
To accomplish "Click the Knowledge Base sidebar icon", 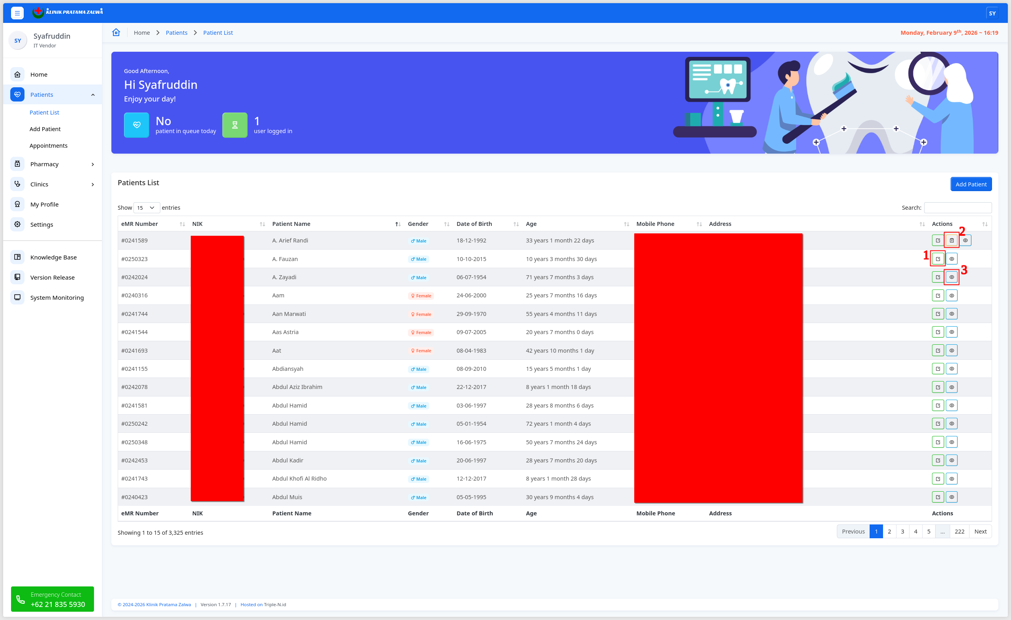I will pos(17,257).
